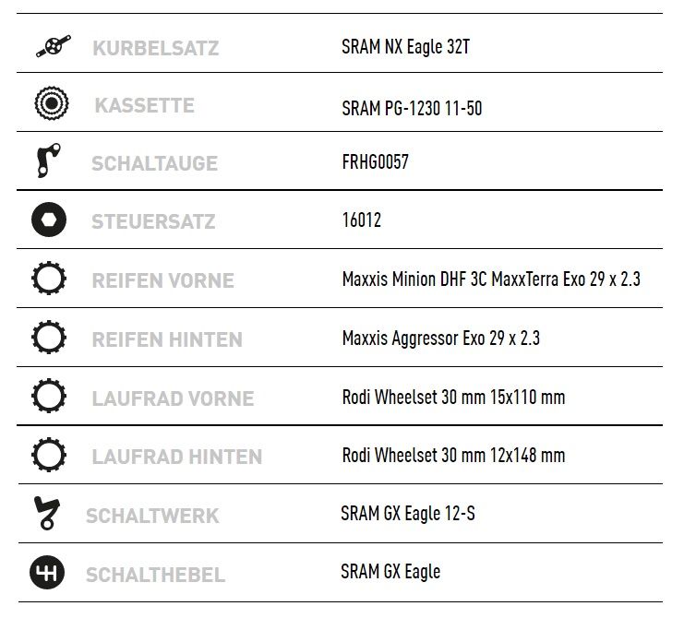Click the Maxxis Minion DHF front tire text
684x618 pixels.
coord(491,279)
